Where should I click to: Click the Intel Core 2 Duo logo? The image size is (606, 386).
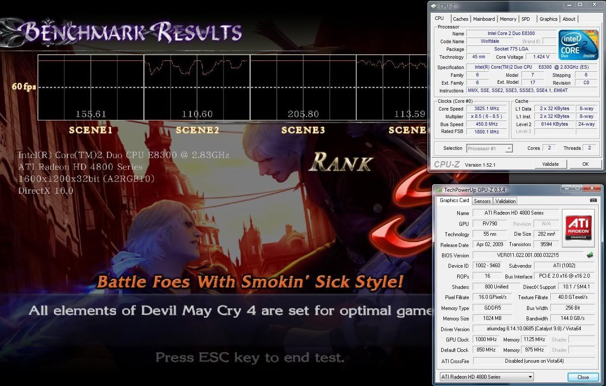pos(578,44)
